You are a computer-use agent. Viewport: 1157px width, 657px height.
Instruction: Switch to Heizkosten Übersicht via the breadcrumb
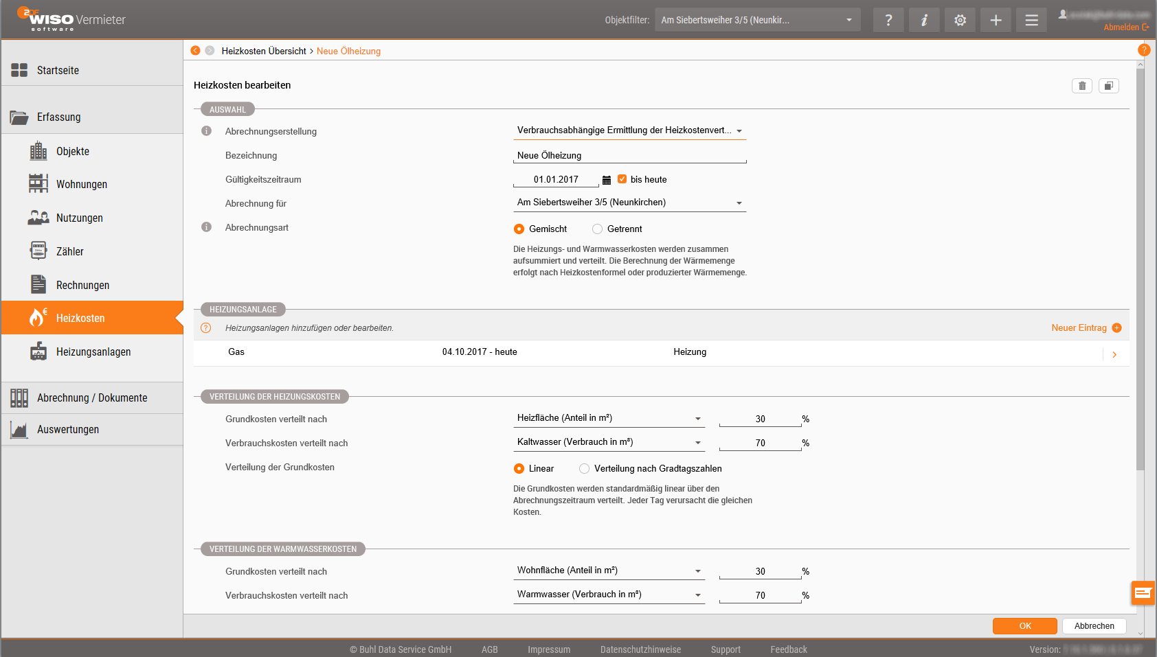[x=265, y=50]
